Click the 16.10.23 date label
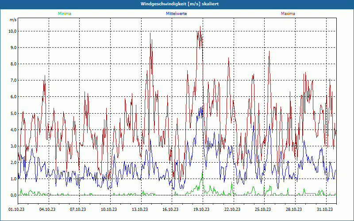The height and width of the screenshot is (221, 354). click(x=170, y=210)
